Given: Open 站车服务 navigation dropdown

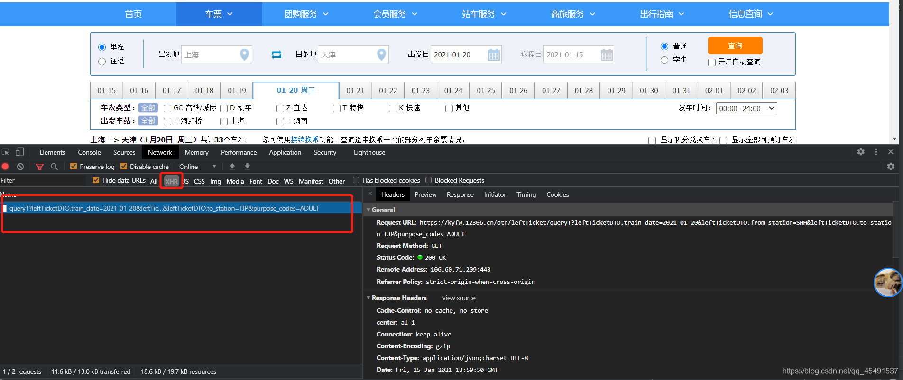Looking at the screenshot, I should click(484, 14).
